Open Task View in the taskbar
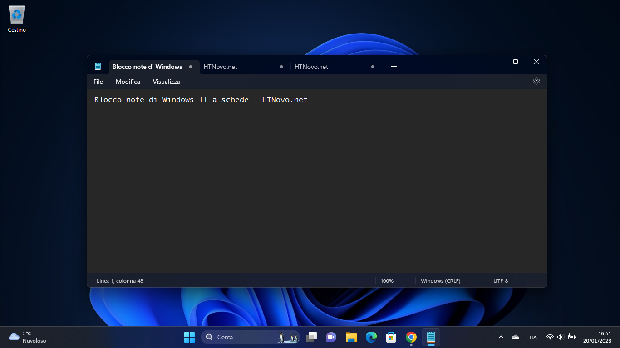Image resolution: width=620 pixels, height=348 pixels. click(311, 337)
